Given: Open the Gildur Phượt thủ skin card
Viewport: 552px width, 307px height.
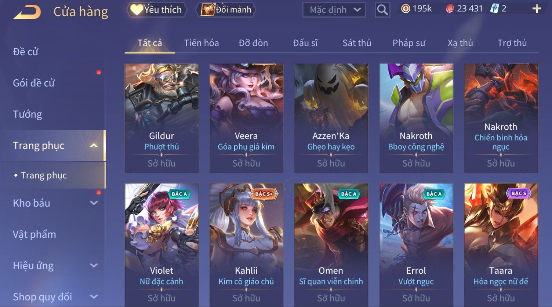Looking at the screenshot, I should coord(161,118).
